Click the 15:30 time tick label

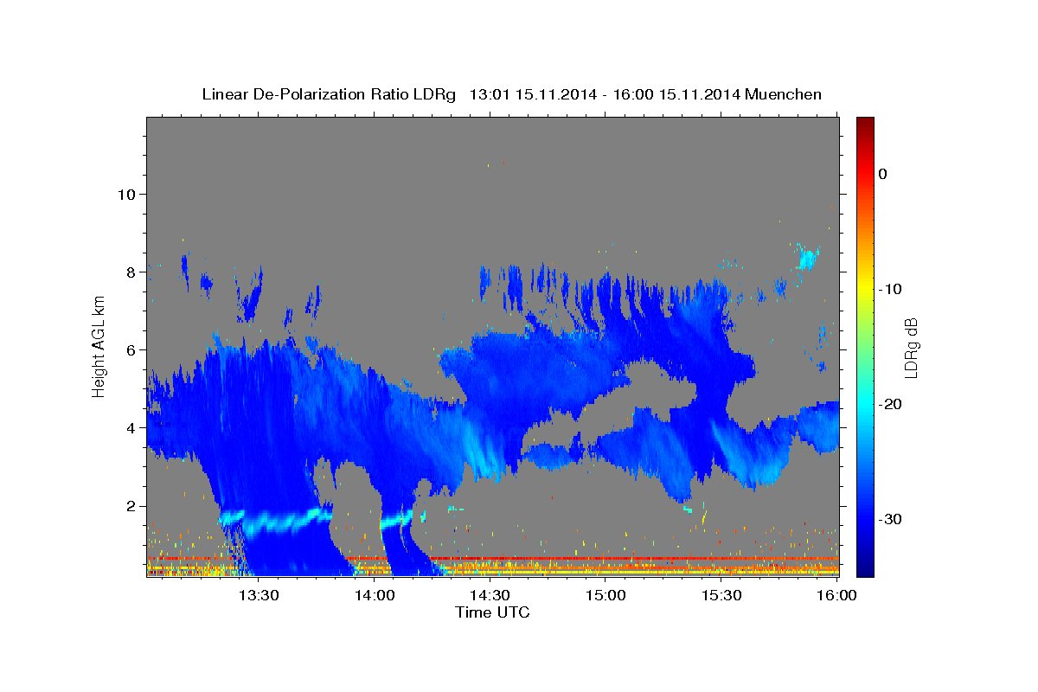[x=721, y=595]
